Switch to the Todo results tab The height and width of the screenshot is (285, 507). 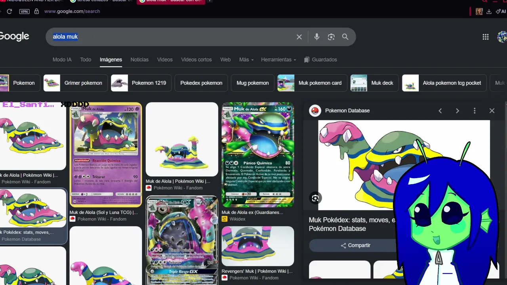(x=86, y=59)
